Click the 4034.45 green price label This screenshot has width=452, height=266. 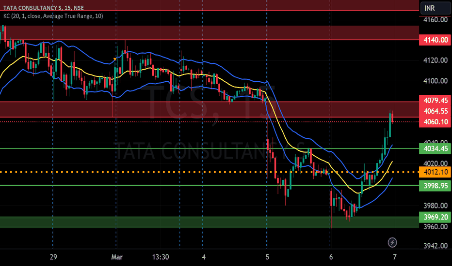click(x=436, y=148)
